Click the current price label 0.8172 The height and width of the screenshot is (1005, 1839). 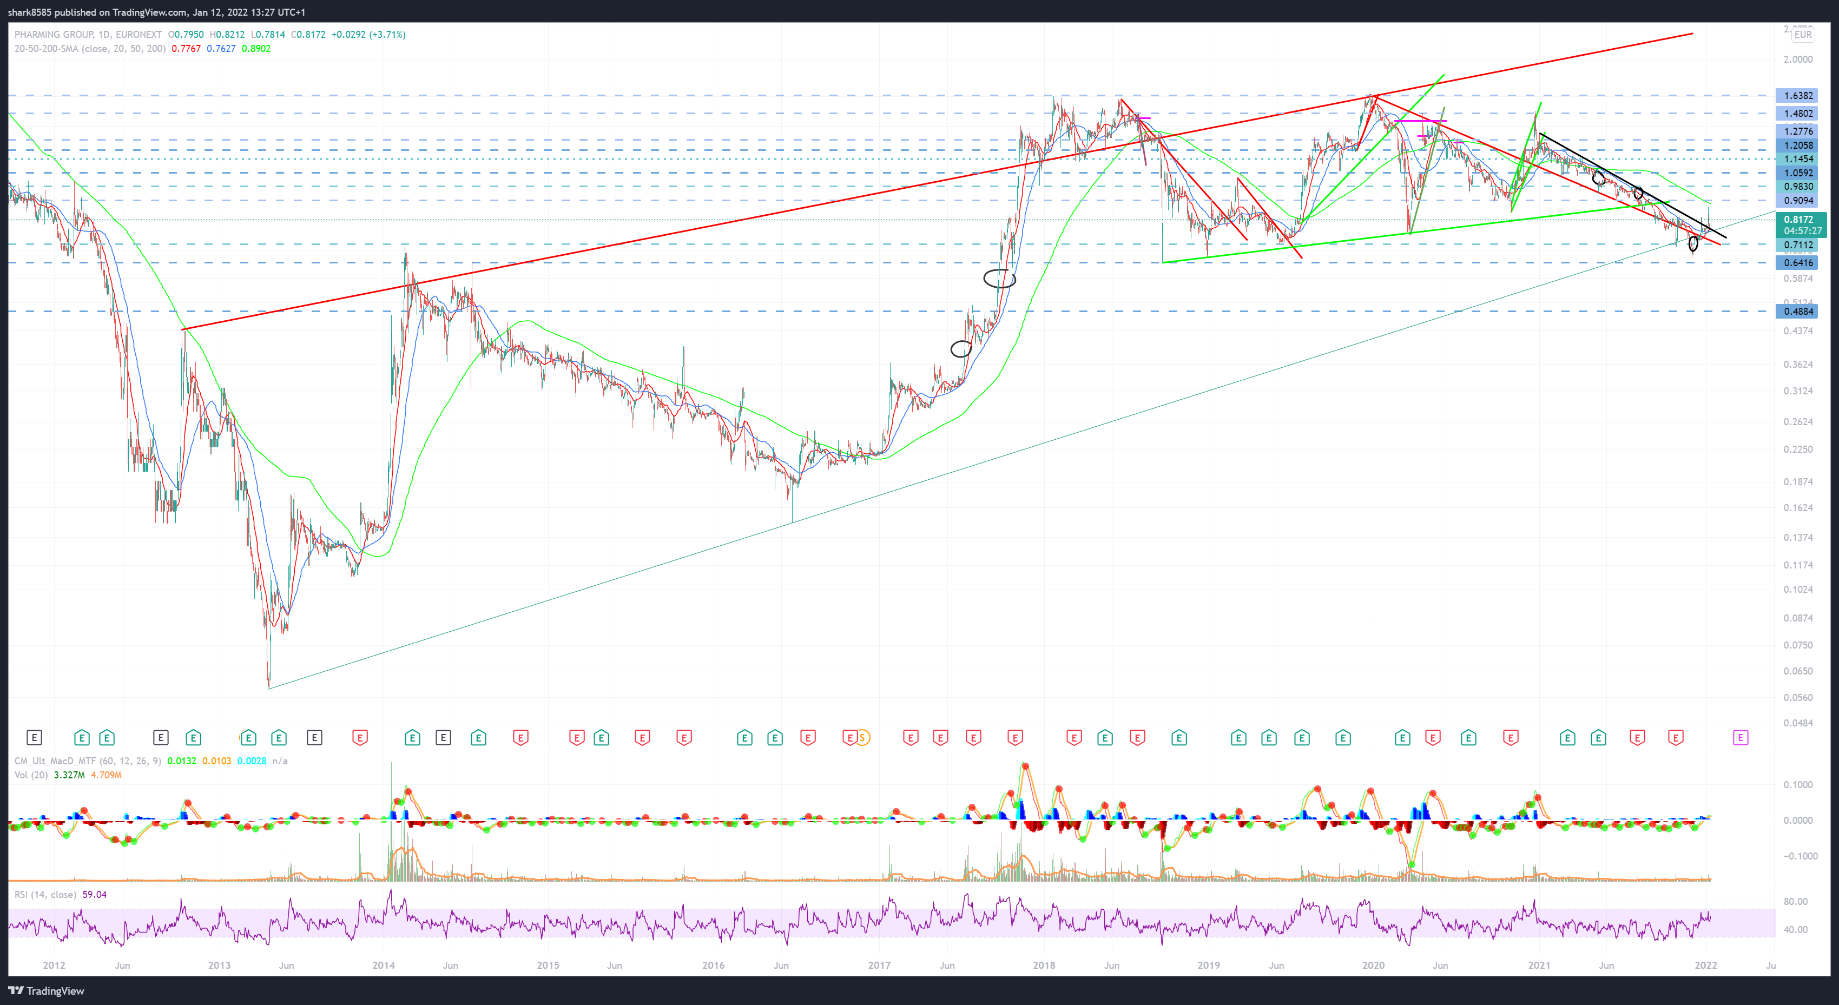click(x=1798, y=220)
